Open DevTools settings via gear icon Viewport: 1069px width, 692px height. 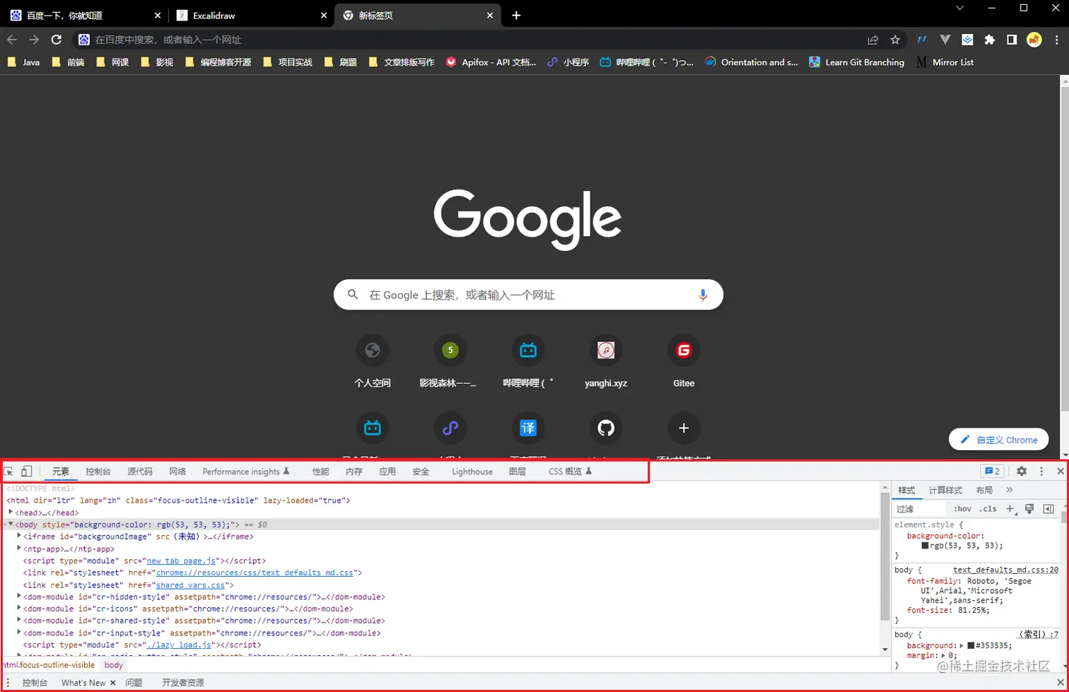[1022, 471]
